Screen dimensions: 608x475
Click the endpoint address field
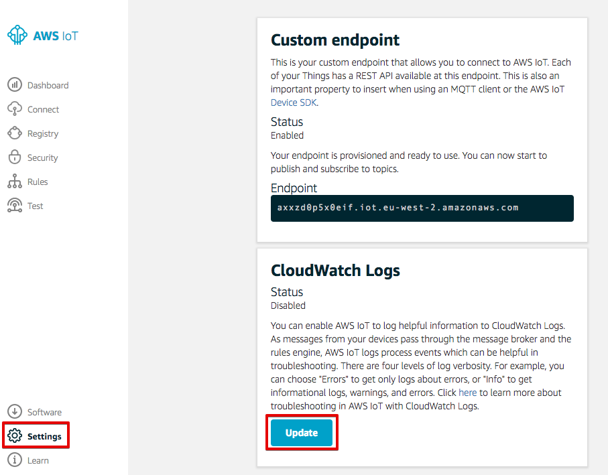(422, 208)
